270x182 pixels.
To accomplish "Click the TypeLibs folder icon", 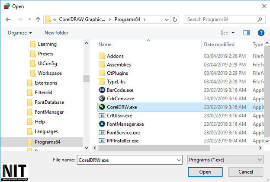I will coord(102,82).
